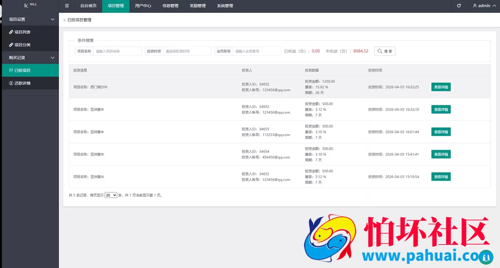
Task: Open 信息管理 tab
Action: [x=170, y=6]
